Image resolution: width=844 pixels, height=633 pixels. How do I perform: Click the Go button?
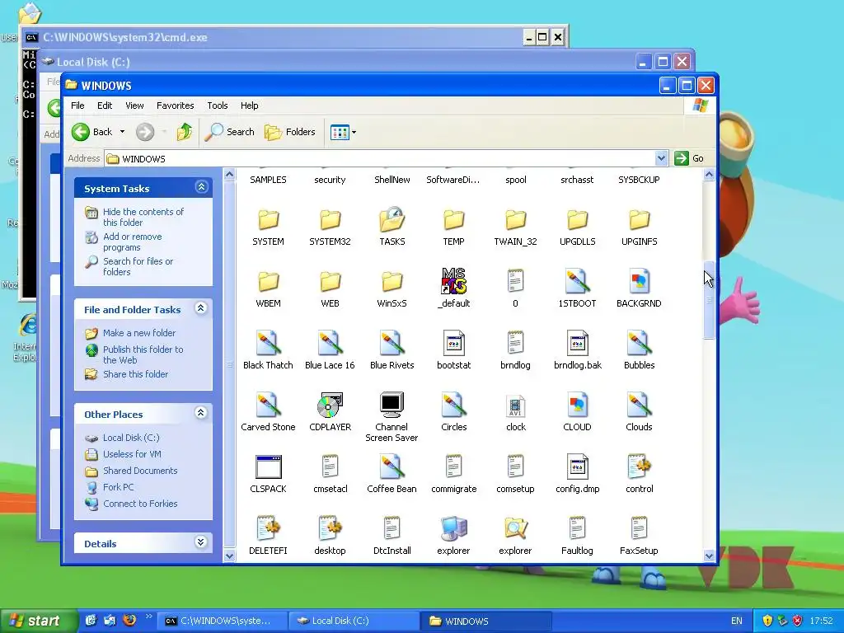[690, 158]
